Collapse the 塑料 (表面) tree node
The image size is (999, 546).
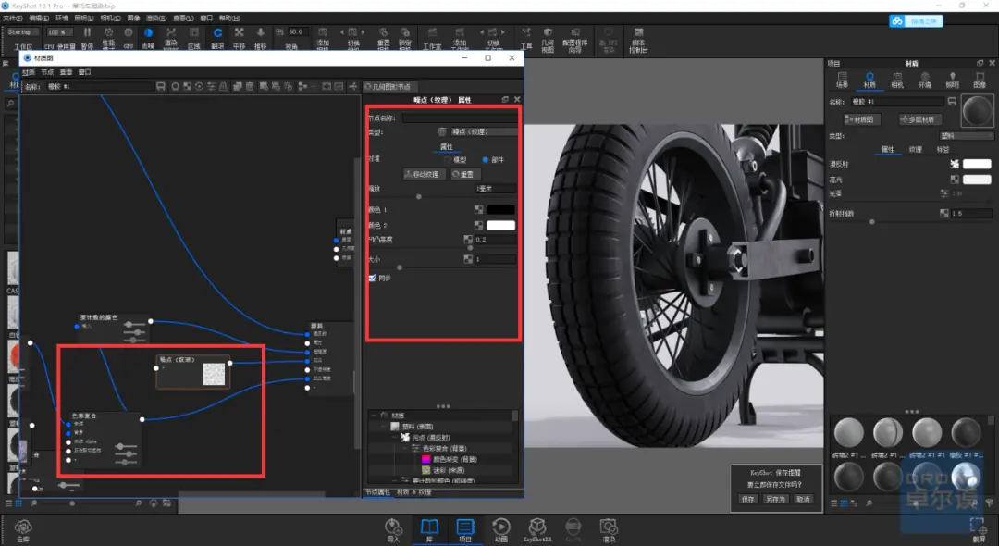(x=384, y=427)
